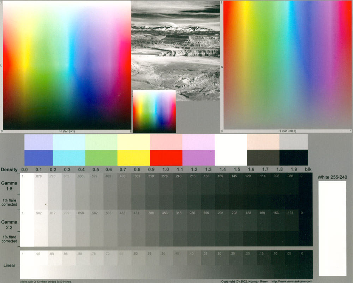Select the density heading '0.0'

(x=25, y=170)
